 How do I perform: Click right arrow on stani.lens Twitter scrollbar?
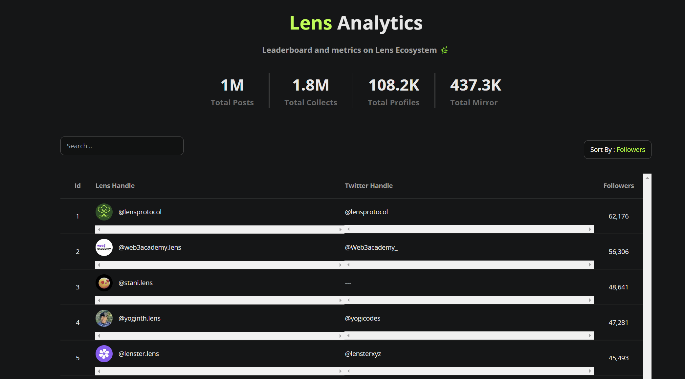click(x=590, y=300)
